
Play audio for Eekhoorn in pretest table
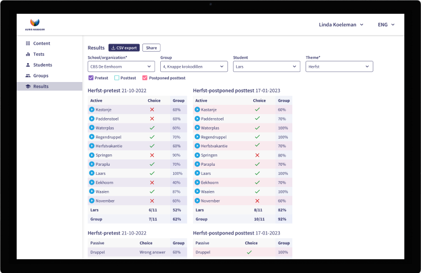pyautogui.click(x=91, y=182)
